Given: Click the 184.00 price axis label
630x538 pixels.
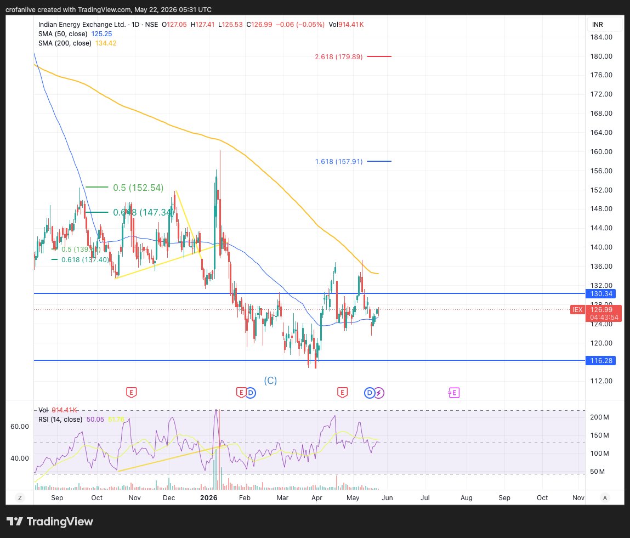Looking at the screenshot, I should pos(601,37).
